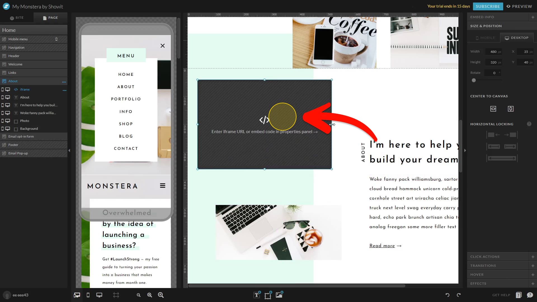
Task: Click the Showit logo icon
Action: (6, 6)
